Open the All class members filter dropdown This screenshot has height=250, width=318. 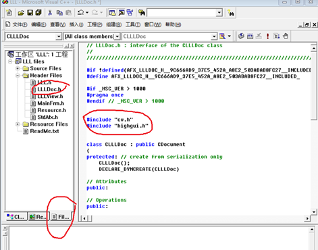(117, 36)
